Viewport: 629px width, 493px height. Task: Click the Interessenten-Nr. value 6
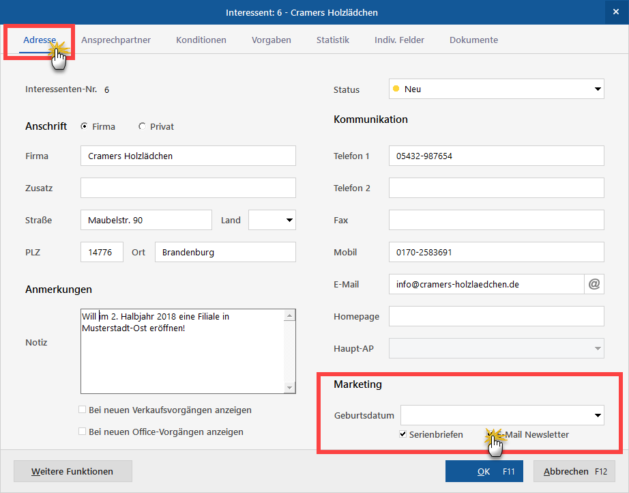click(106, 90)
